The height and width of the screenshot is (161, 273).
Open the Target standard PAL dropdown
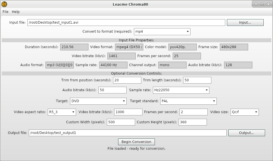[188, 101]
